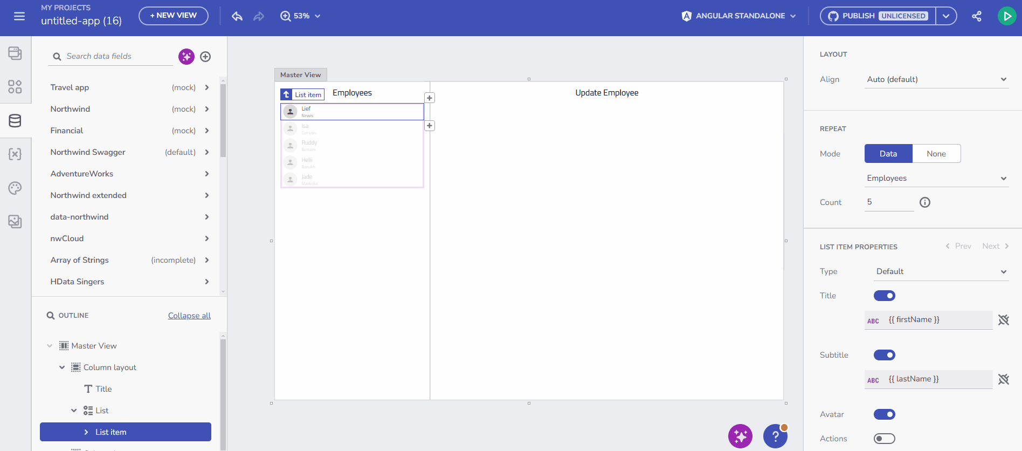Disable the Subtitle toggle
Image resolution: width=1022 pixels, height=451 pixels.
tap(884, 355)
